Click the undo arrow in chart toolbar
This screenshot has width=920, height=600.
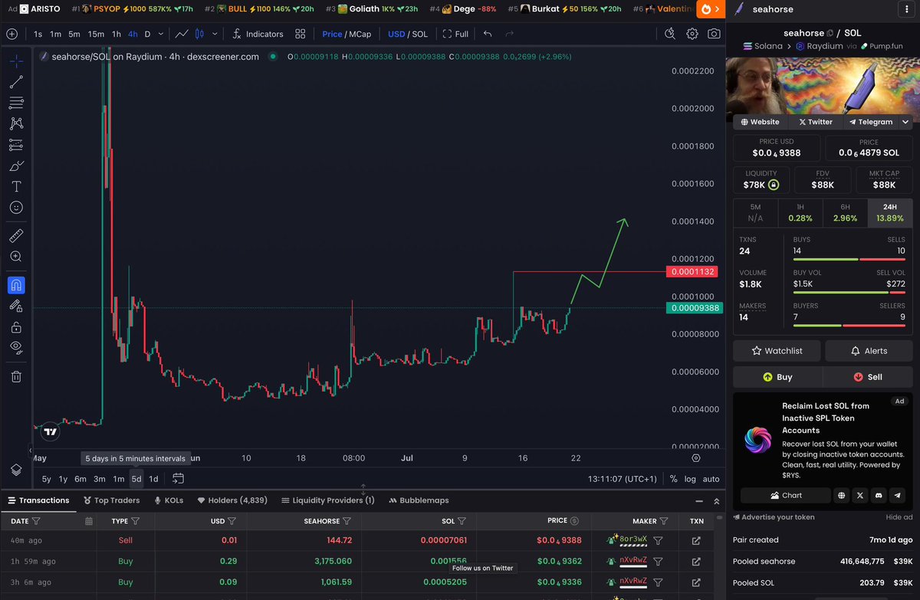(x=488, y=34)
